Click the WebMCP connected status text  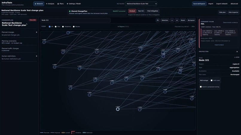pos(119,11)
